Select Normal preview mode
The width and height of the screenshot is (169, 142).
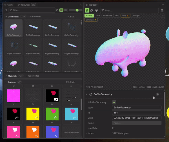[x=89, y=15]
